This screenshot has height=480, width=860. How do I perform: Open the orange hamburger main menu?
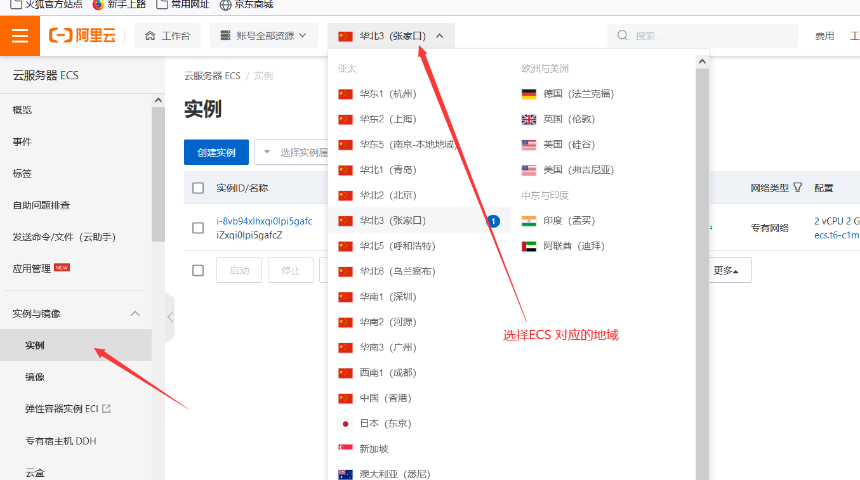(20, 36)
